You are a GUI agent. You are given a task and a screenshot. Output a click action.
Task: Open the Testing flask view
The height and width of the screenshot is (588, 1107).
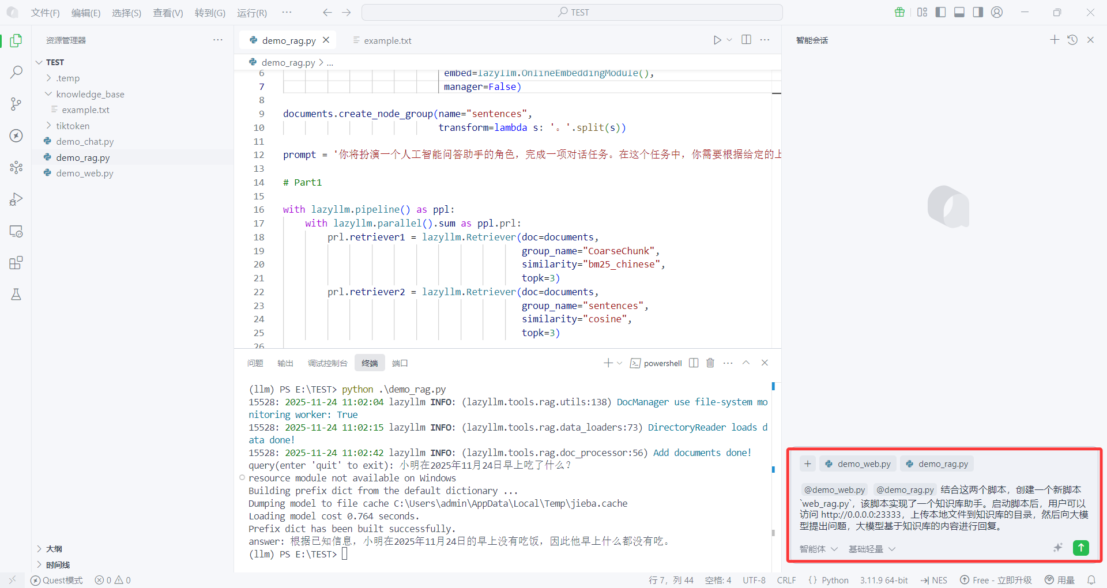[x=16, y=295]
